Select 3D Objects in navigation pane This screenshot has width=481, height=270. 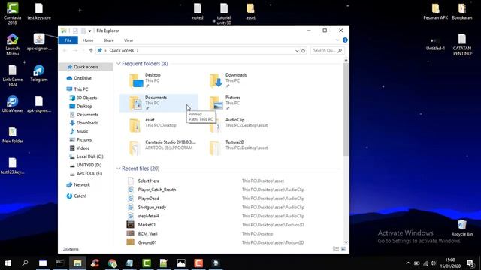pyautogui.click(x=86, y=97)
